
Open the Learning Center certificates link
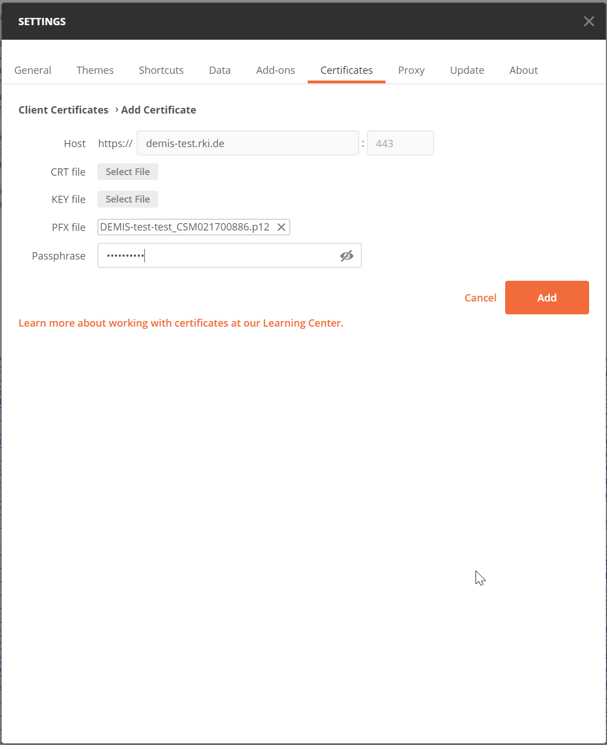(181, 323)
